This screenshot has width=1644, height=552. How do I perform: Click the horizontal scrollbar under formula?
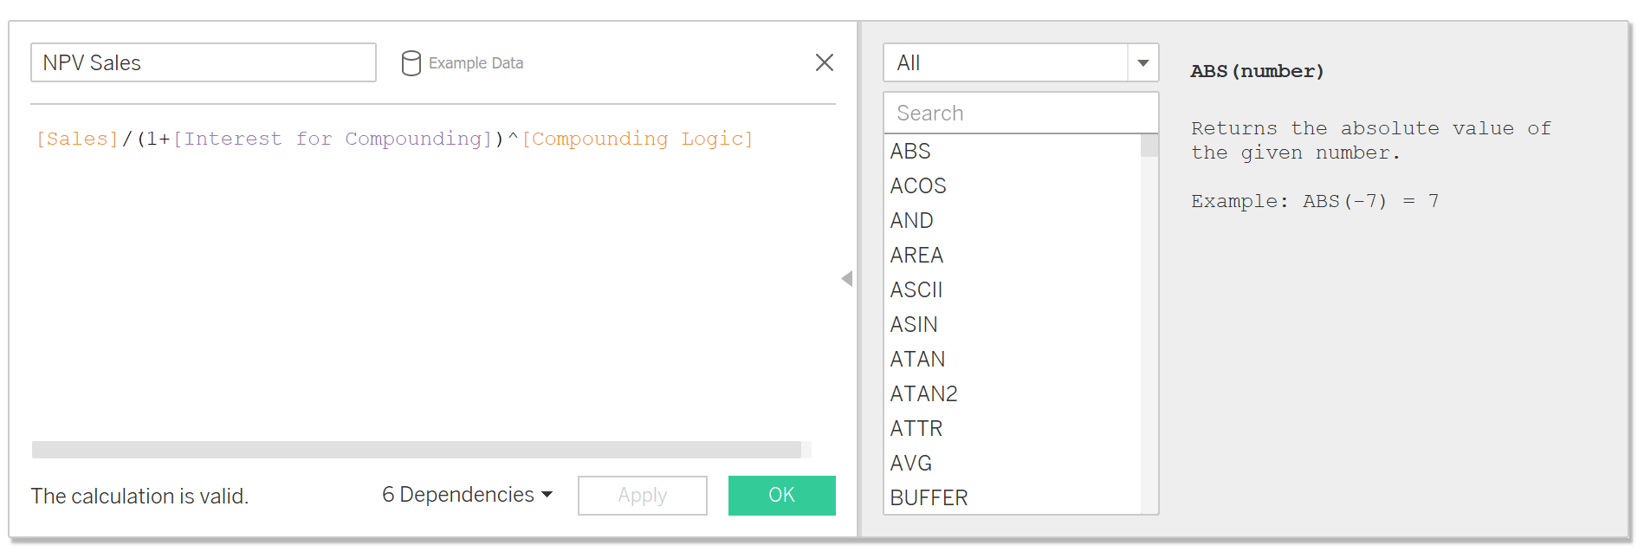coord(417,450)
